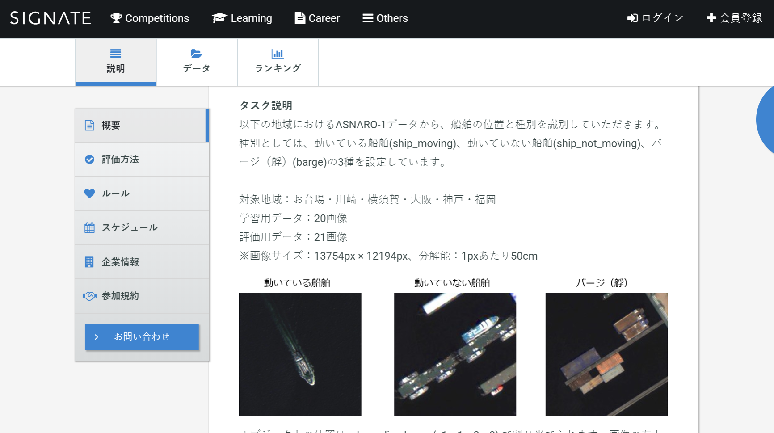Click the バージ（艀） caption
This screenshot has width=774, height=433.
click(x=602, y=283)
